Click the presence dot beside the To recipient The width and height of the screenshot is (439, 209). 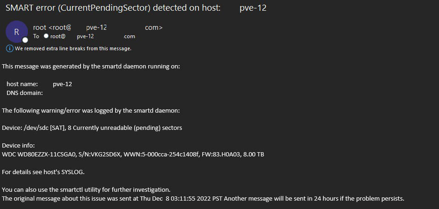coord(46,36)
